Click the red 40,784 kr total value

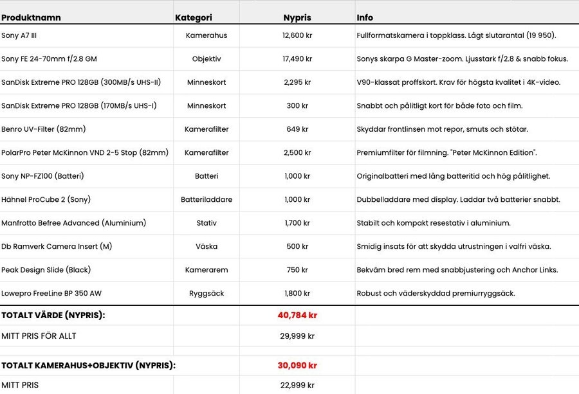tap(297, 315)
